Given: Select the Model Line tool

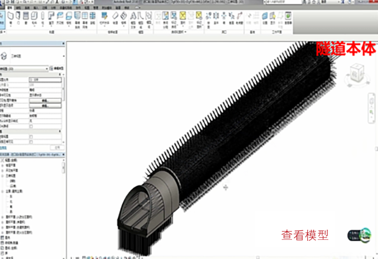Looking at the screenshot, I should point(141,20).
